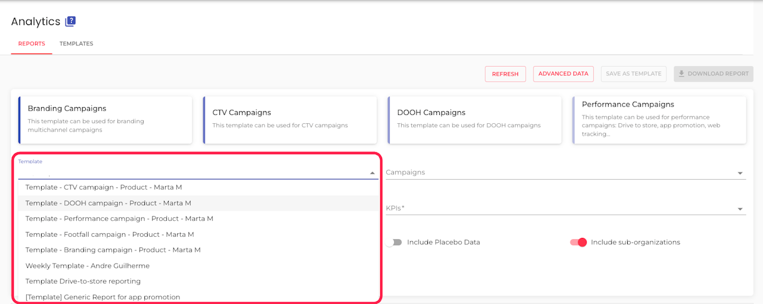Viewport: 763px width, 304px height.
Task: Select the CTV Campaigns template card
Action: 290,120
